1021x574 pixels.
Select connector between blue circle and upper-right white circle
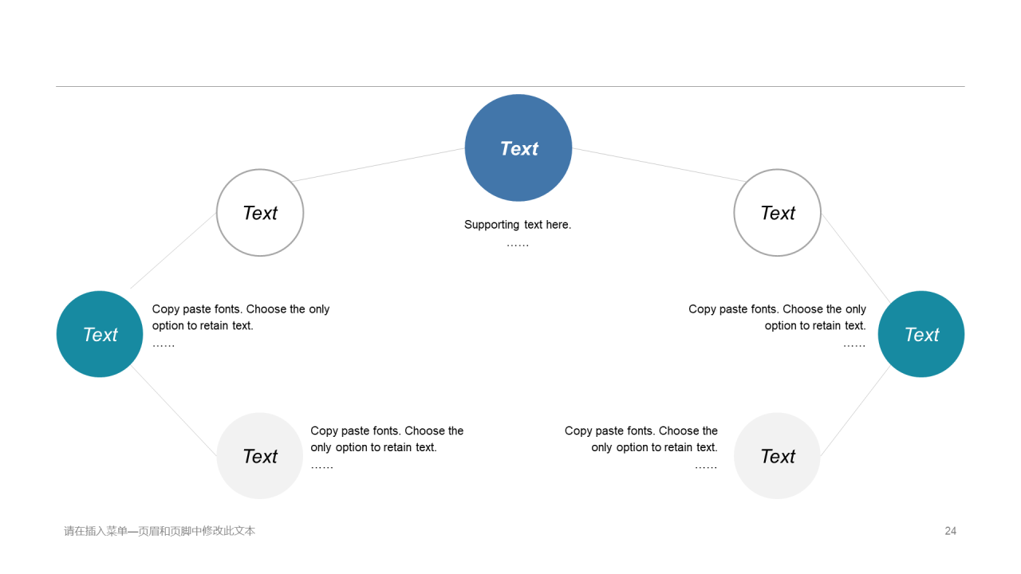(660, 165)
